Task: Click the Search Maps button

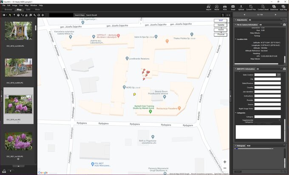Action: click(79, 15)
